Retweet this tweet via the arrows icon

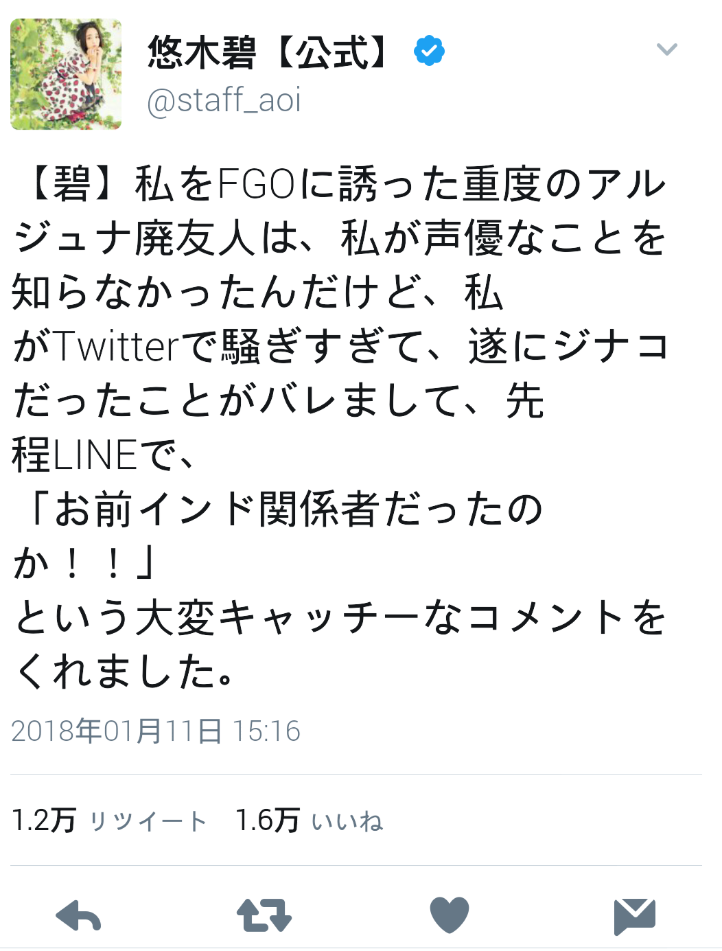coord(264,916)
